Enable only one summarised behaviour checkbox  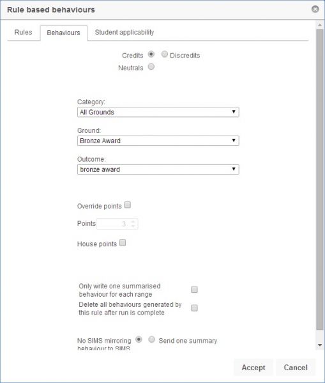[x=194, y=290]
